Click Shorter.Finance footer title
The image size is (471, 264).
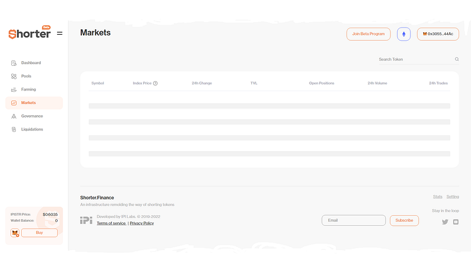coord(97,198)
